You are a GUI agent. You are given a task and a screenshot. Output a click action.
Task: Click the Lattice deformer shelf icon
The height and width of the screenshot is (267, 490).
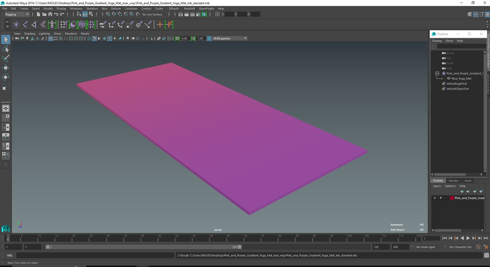coord(82,24)
